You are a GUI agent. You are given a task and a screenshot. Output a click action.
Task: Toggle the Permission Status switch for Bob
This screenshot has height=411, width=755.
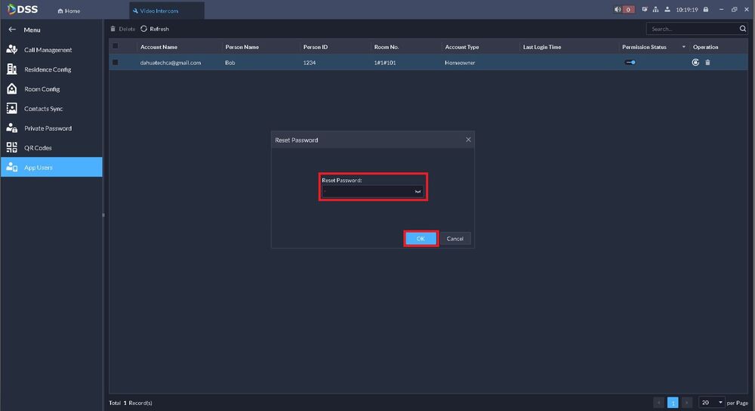(630, 63)
